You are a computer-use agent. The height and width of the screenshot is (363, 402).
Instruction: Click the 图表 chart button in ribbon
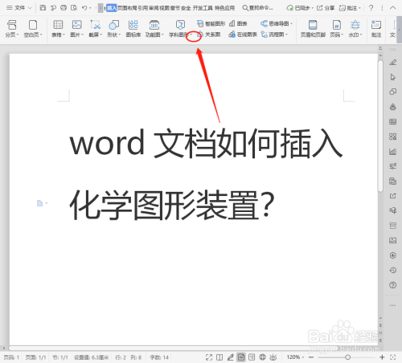(x=238, y=23)
